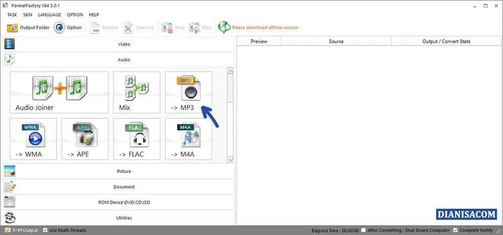Choose the -> FLAC converter
503x235 pixels.
(x=137, y=139)
